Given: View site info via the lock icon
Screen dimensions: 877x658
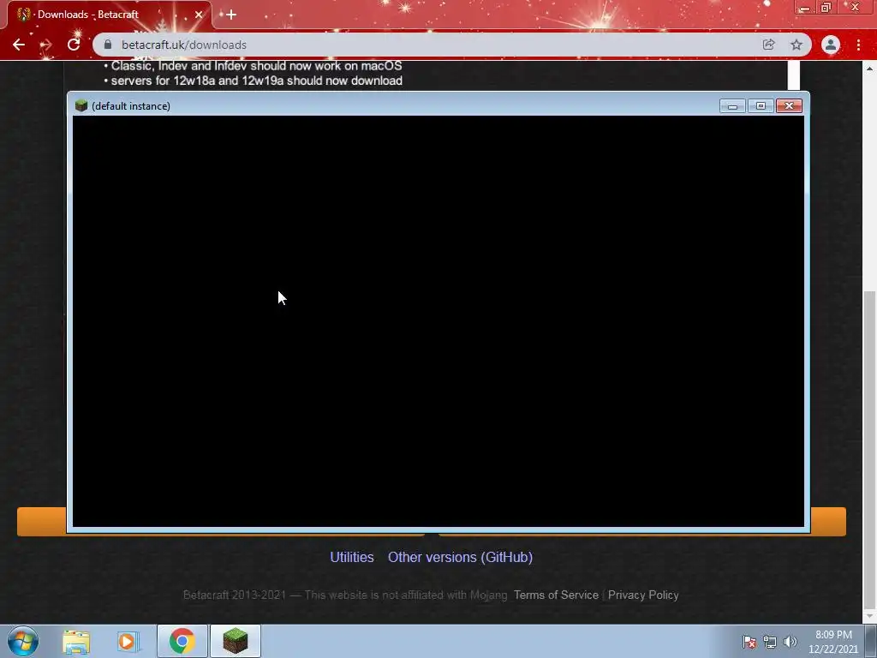Looking at the screenshot, I should click(108, 45).
